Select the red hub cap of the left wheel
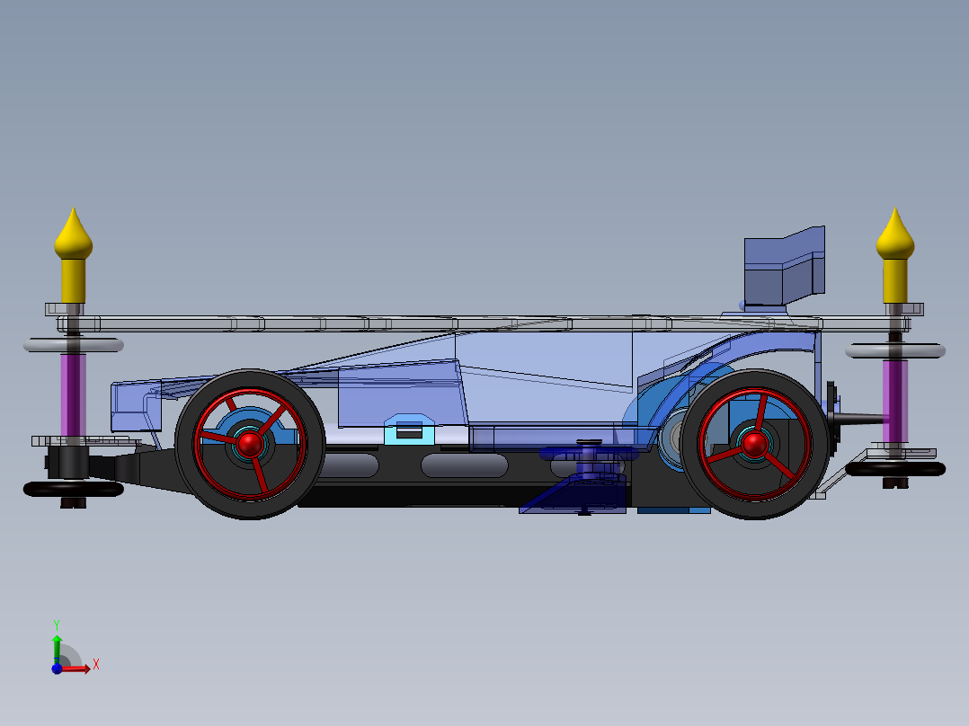 pyautogui.click(x=250, y=444)
